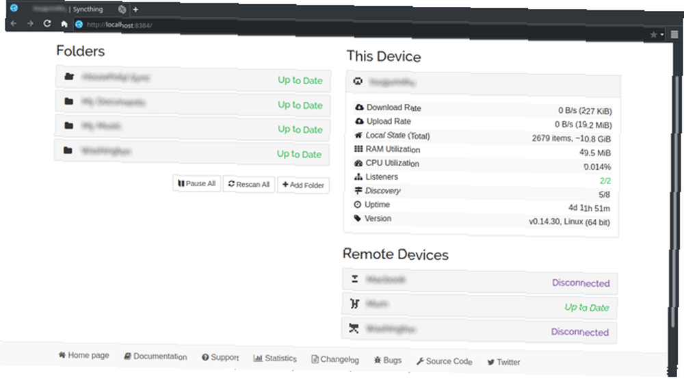Click the second folder row's folder icon
Image resolution: width=684 pixels, height=379 pixels.
(x=69, y=102)
